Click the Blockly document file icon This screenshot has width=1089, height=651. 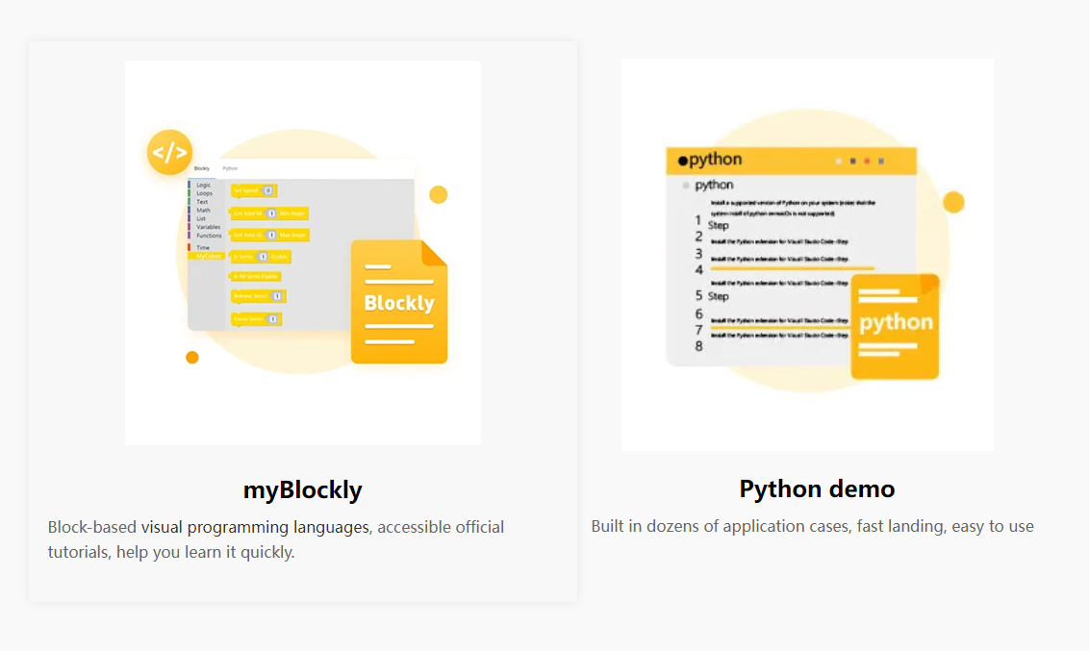399,303
